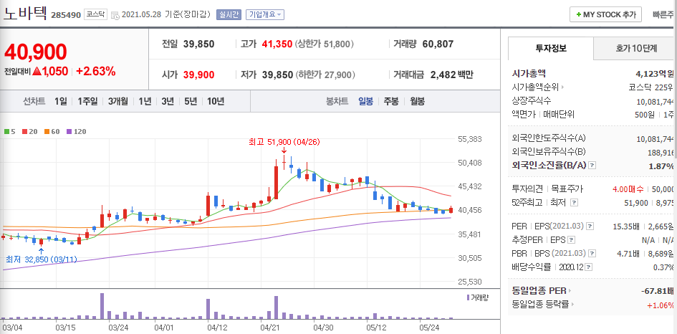Viewport: 677px width, 334px height.
Task: Click the 15.35배 PER value
Action: [626, 226]
